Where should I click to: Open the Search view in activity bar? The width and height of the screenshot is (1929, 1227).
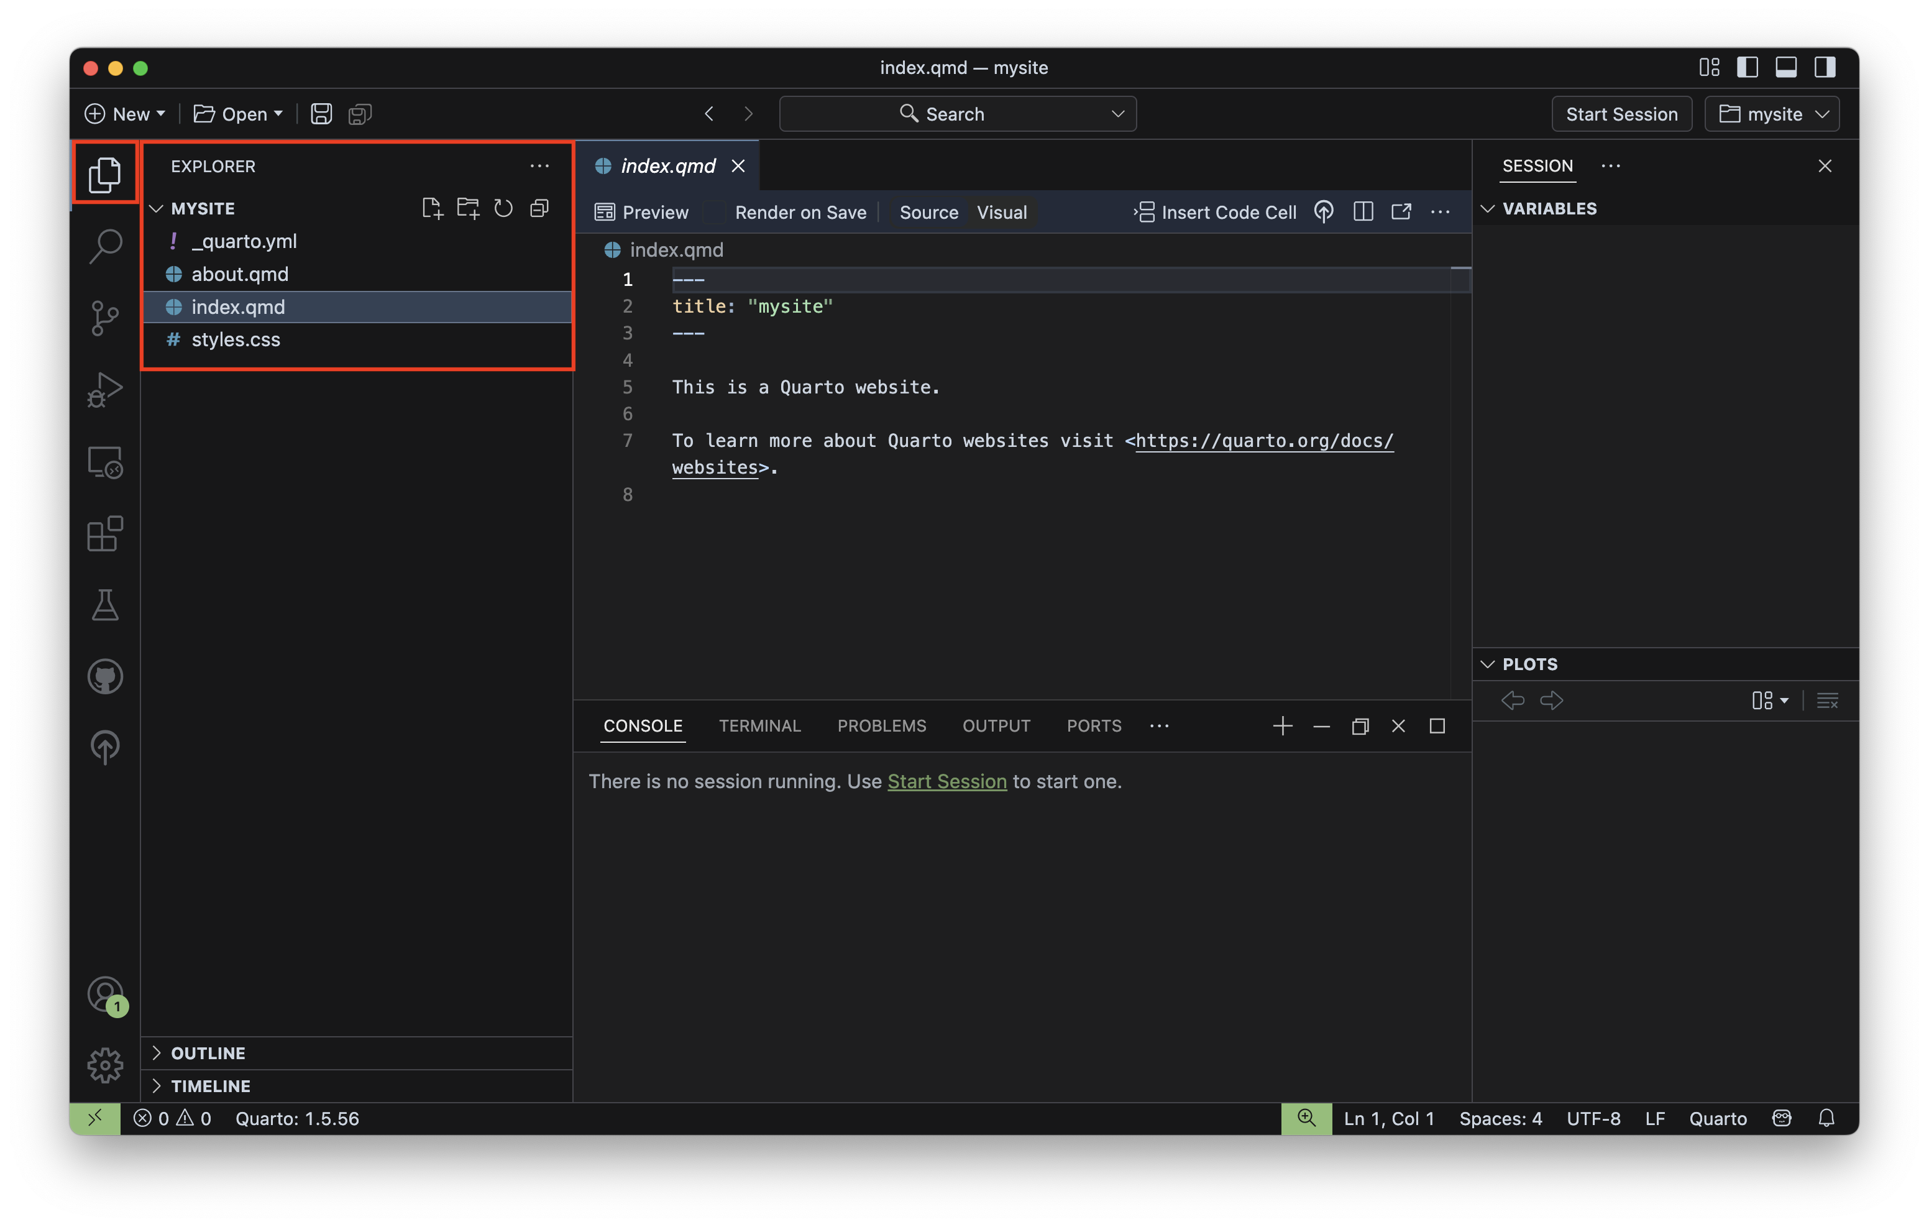point(105,246)
